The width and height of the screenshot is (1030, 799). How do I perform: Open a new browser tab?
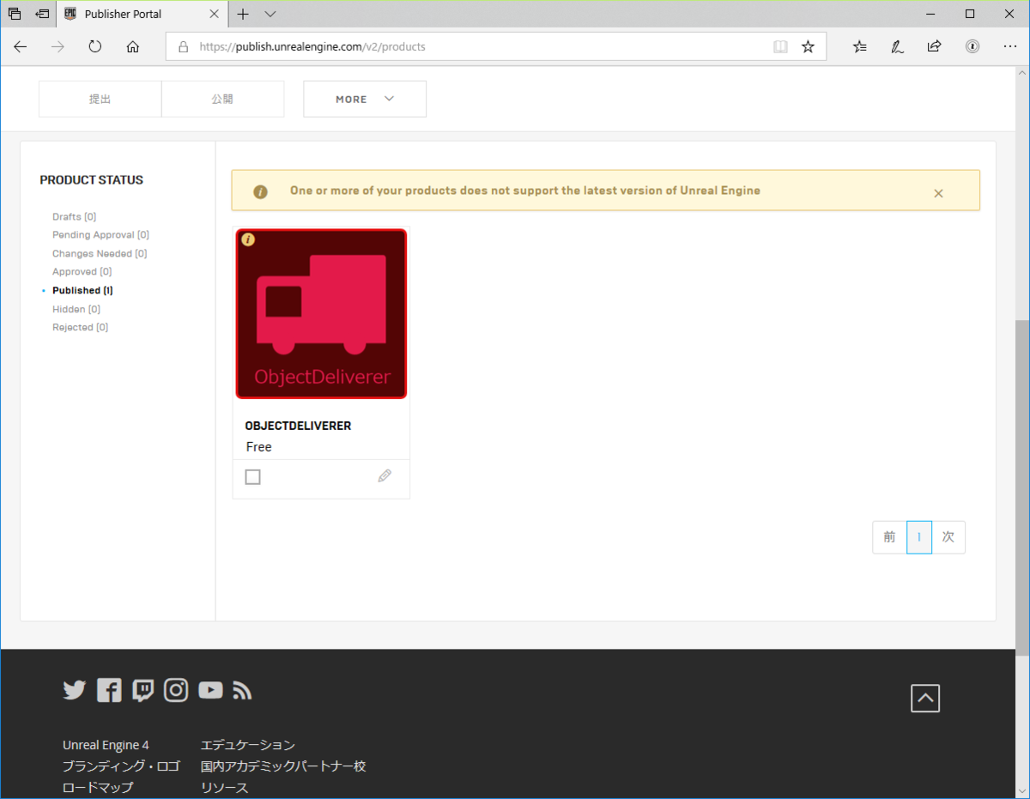coord(243,14)
